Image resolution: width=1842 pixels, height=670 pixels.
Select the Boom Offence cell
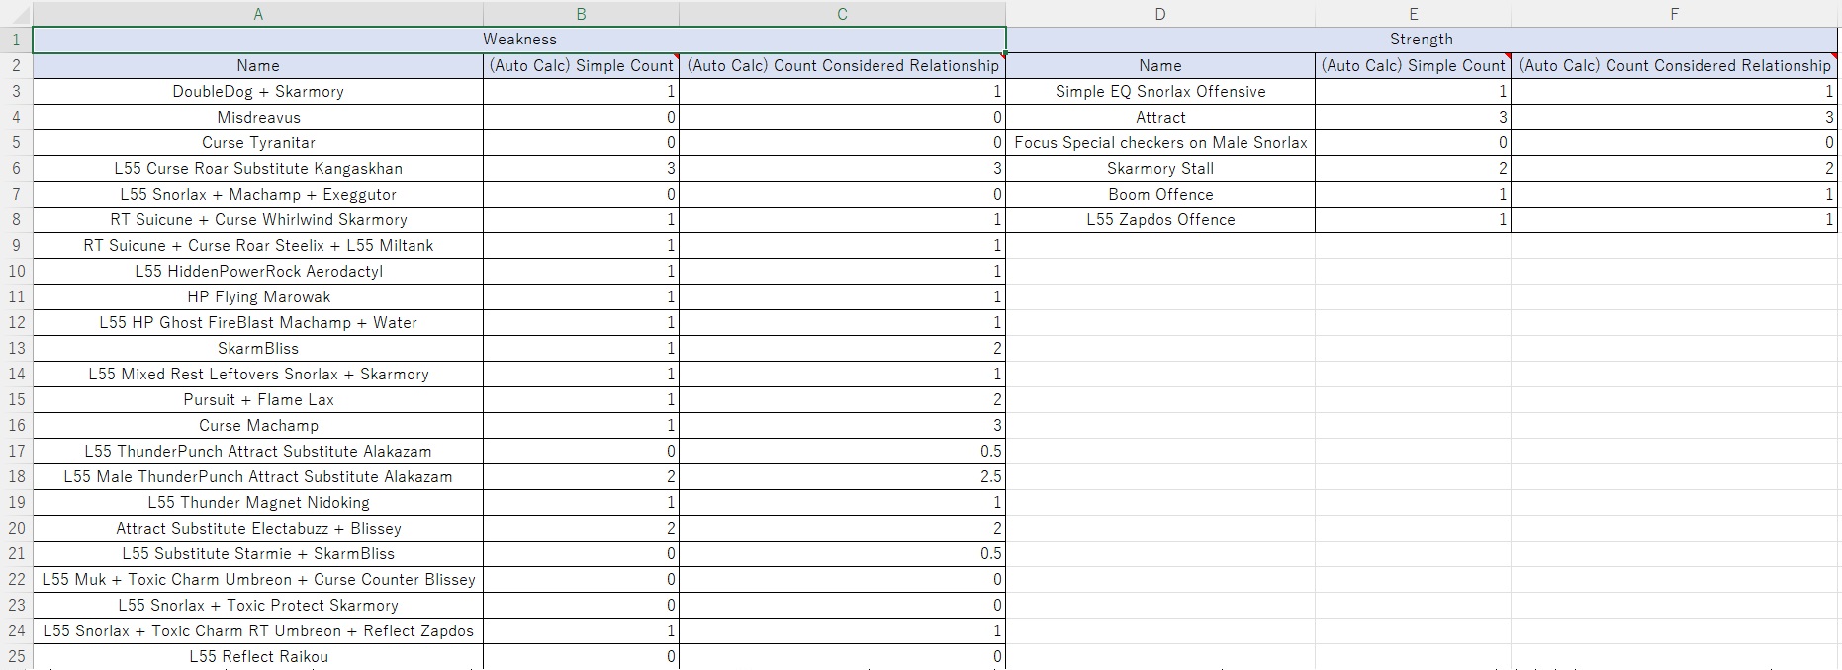(x=1160, y=194)
